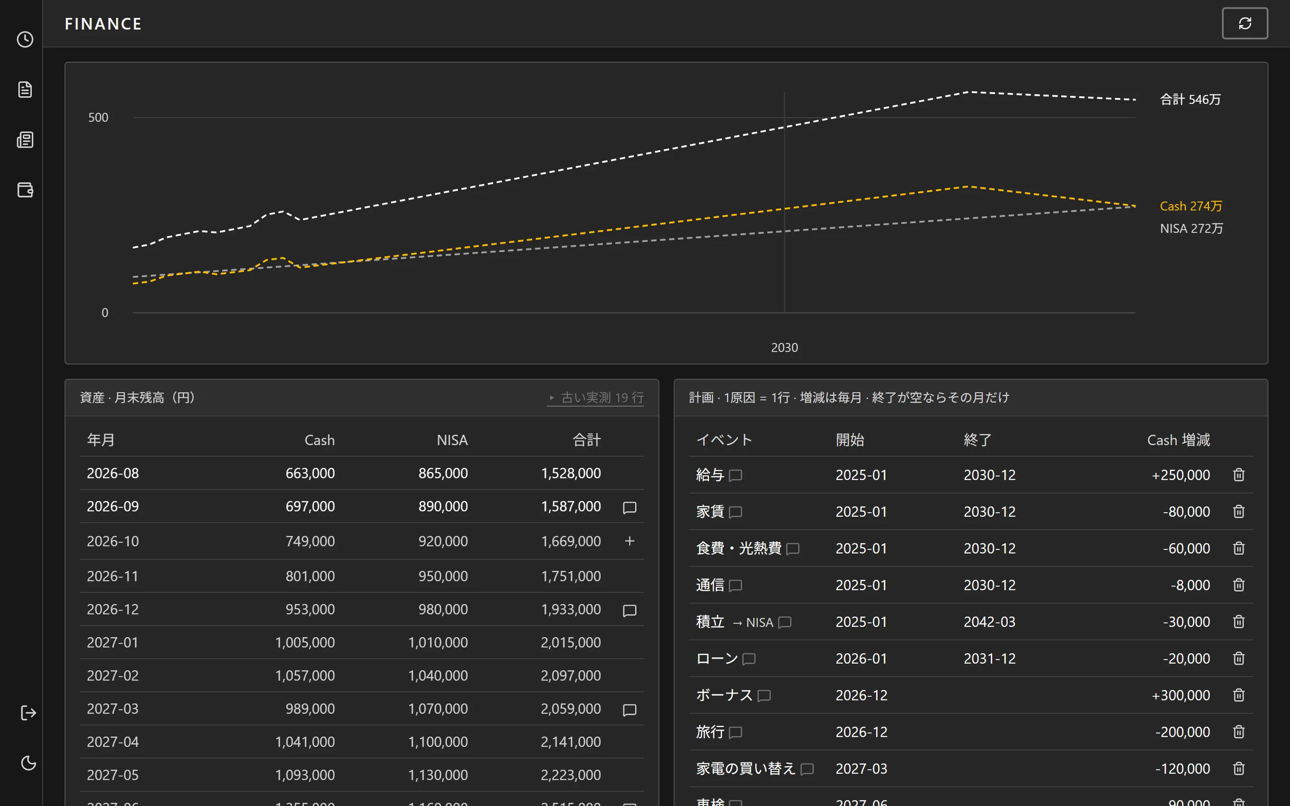This screenshot has width=1290, height=806.
Task: Open the note icon beside ローン
Action: click(749, 660)
